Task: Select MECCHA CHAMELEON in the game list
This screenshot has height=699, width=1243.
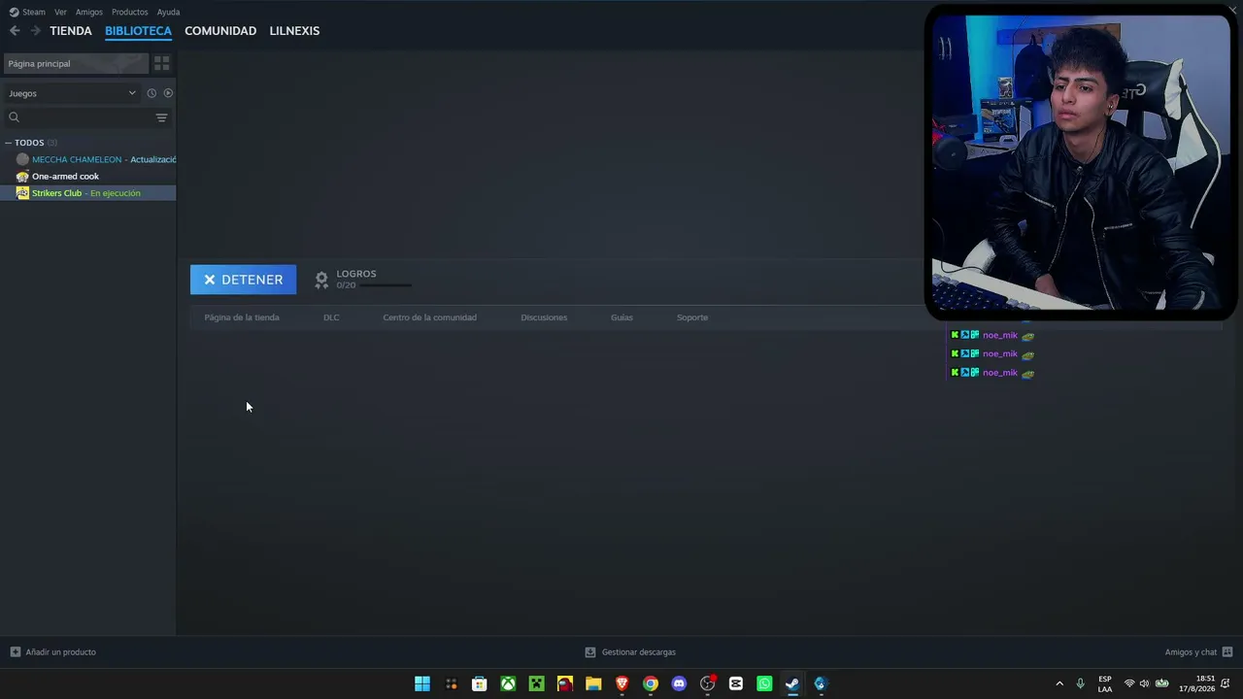Action: [88, 159]
